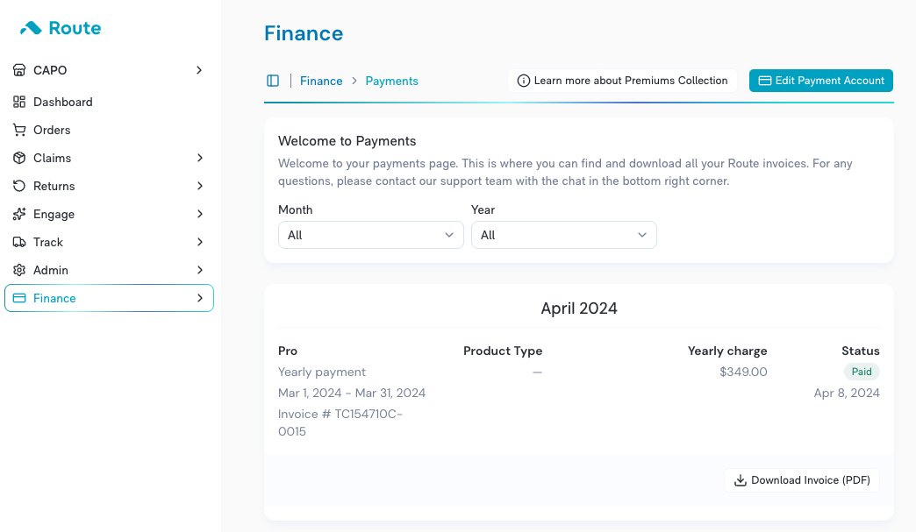Image resolution: width=916 pixels, height=532 pixels.
Task: Click the Pro plan label
Action: pyautogui.click(x=288, y=351)
